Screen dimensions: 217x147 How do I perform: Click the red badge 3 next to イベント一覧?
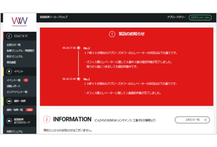coord(26,80)
